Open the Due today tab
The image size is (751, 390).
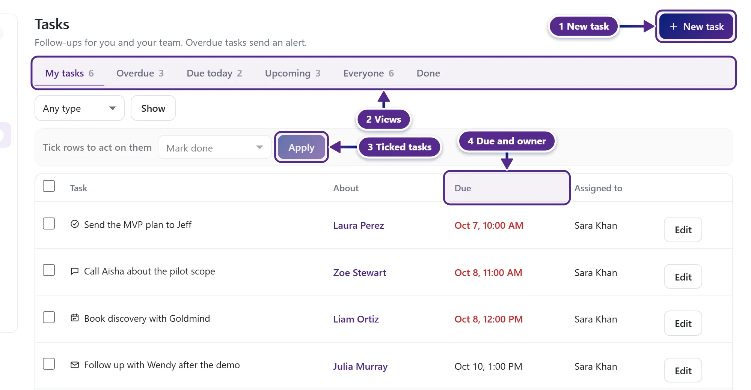214,73
